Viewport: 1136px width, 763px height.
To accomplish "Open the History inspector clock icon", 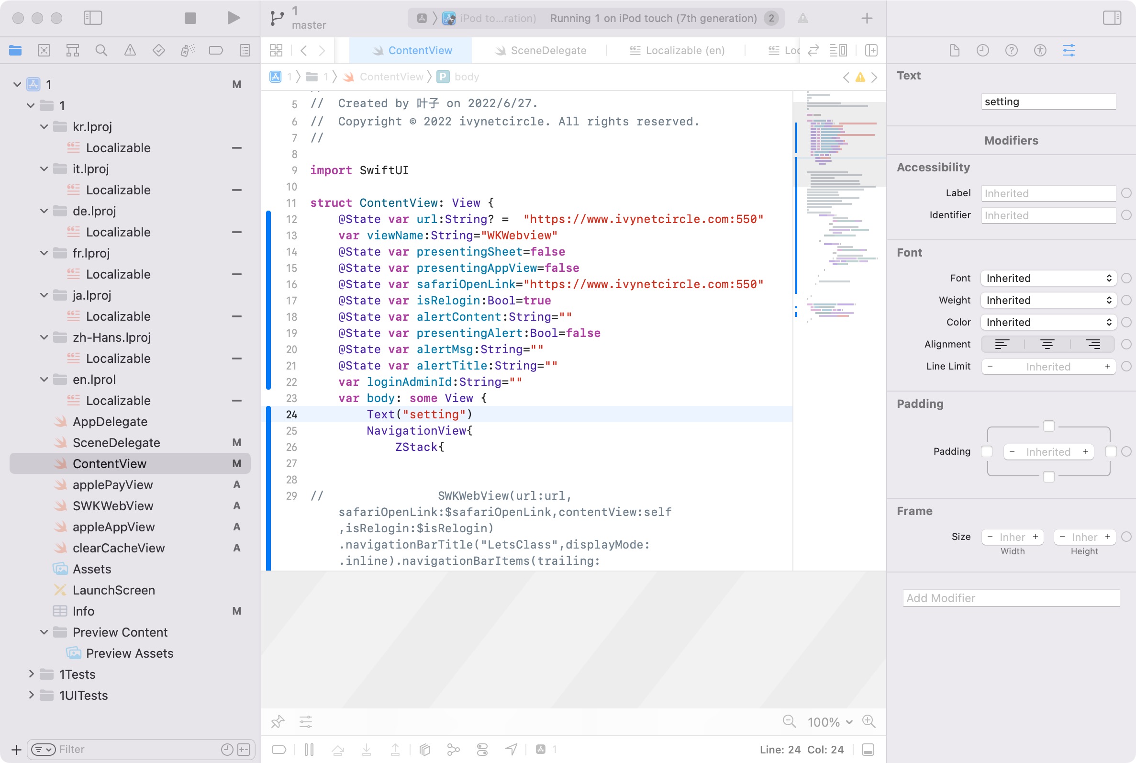I will tap(982, 50).
